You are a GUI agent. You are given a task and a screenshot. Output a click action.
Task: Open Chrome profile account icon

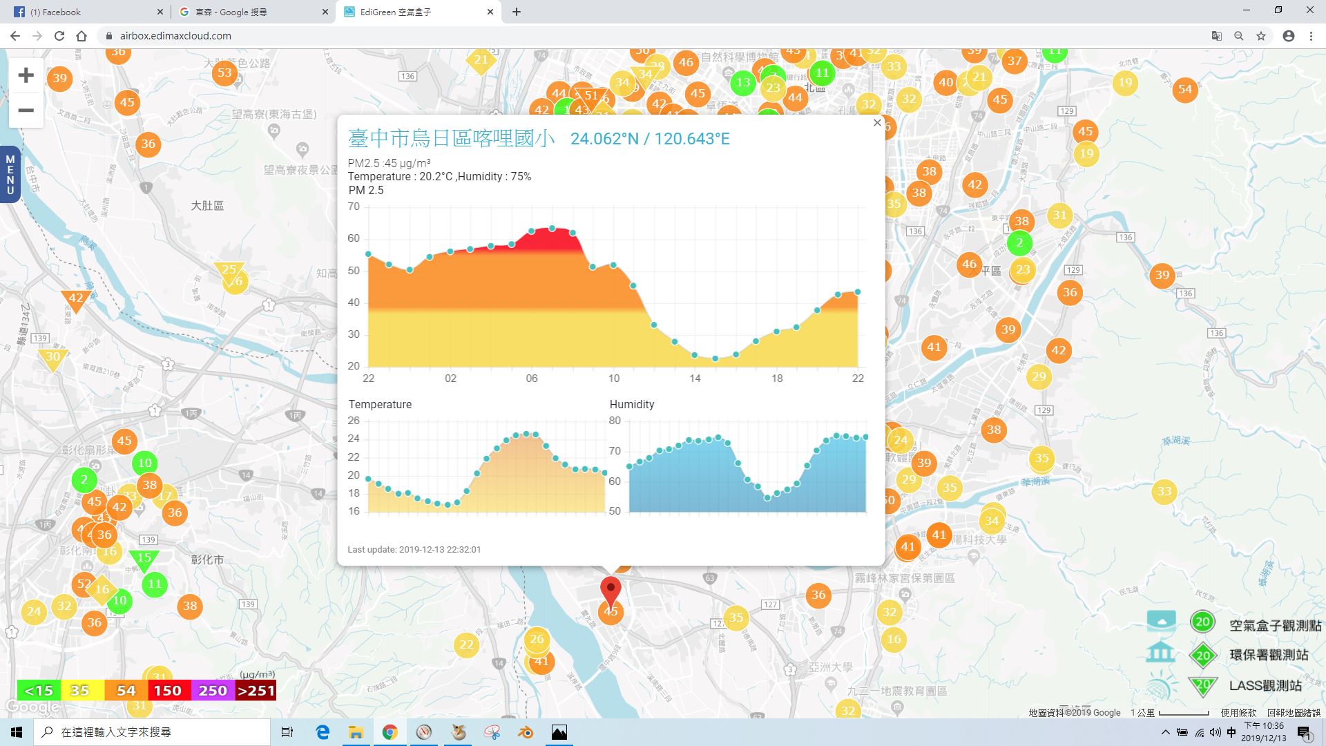pos(1289,36)
